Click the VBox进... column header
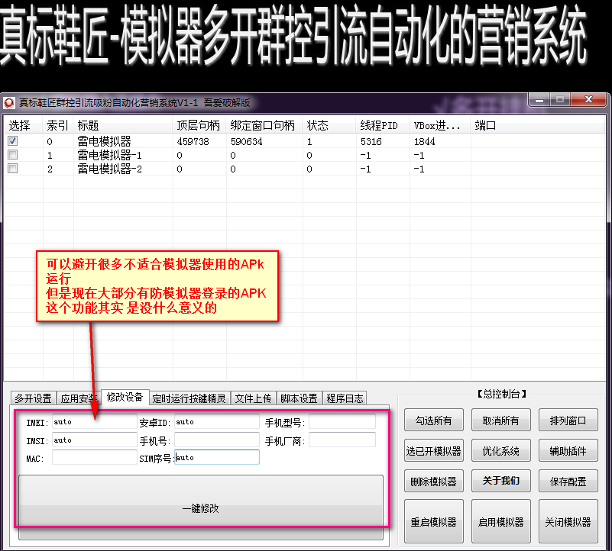 click(x=440, y=125)
